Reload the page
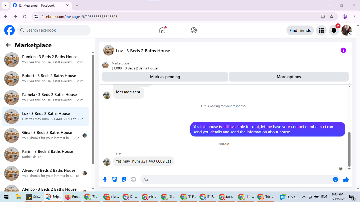 25,17
